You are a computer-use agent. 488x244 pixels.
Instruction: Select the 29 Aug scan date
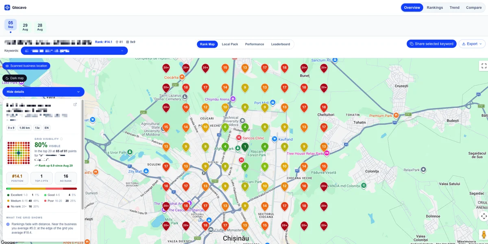point(25,27)
